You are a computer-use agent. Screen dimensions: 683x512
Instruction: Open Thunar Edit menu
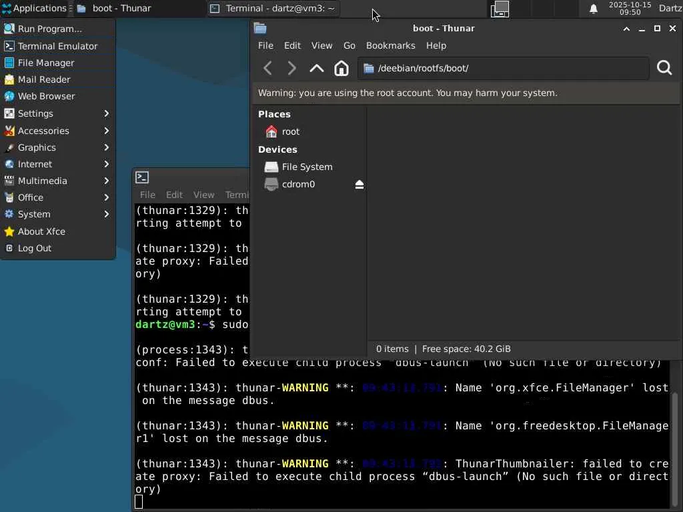click(292, 45)
